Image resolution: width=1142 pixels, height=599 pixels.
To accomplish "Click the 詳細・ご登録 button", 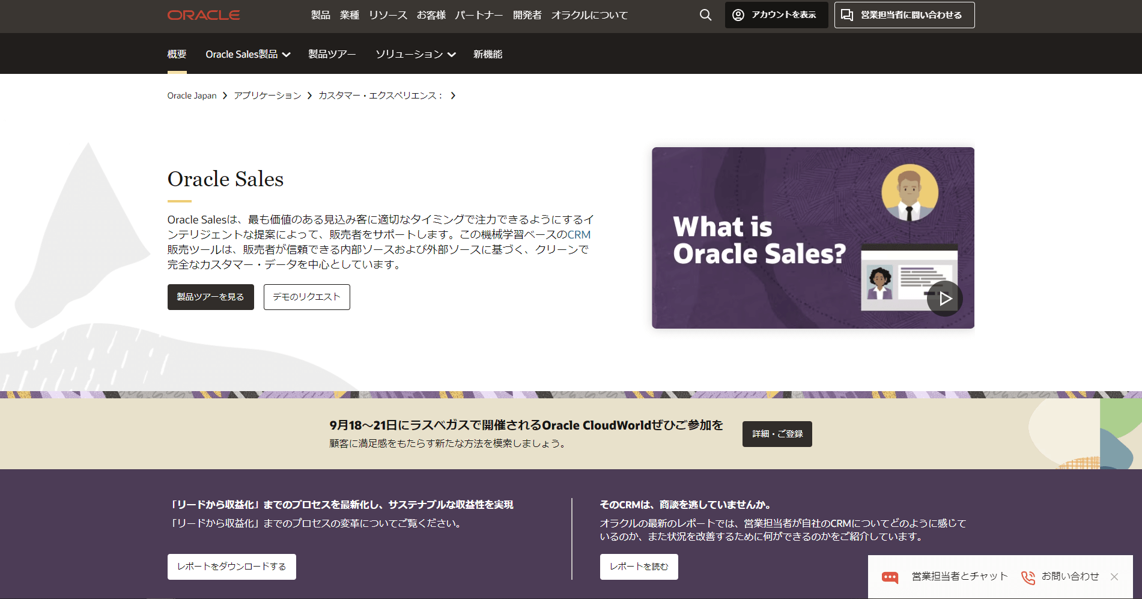I will tap(777, 434).
